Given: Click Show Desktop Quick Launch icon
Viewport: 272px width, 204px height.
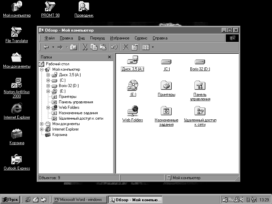Looking at the screenshot, I should [x=36, y=200].
